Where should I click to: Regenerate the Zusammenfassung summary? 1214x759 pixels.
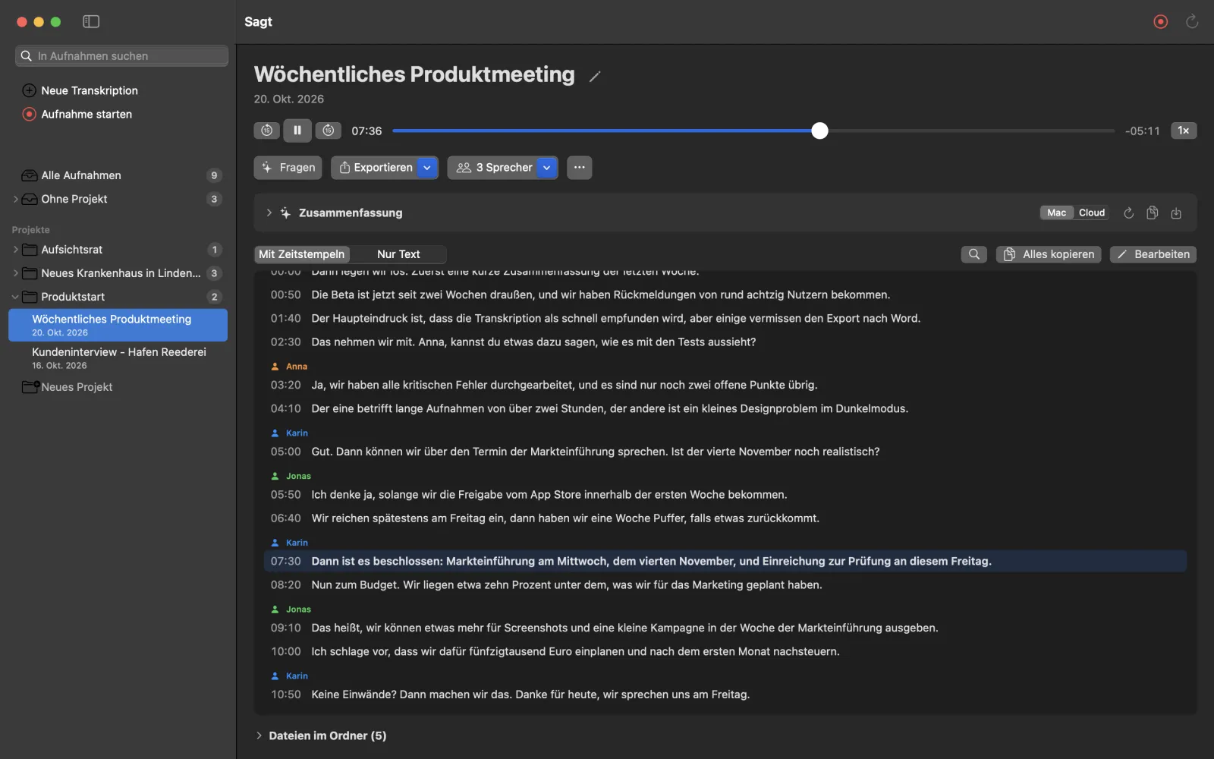pyautogui.click(x=1128, y=213)
